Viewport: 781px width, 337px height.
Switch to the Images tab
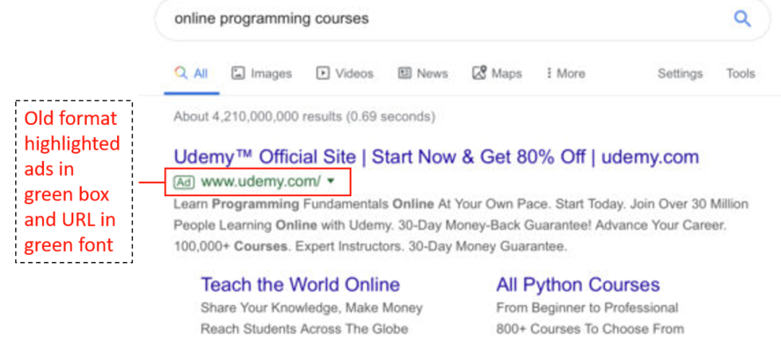[262, 74]
